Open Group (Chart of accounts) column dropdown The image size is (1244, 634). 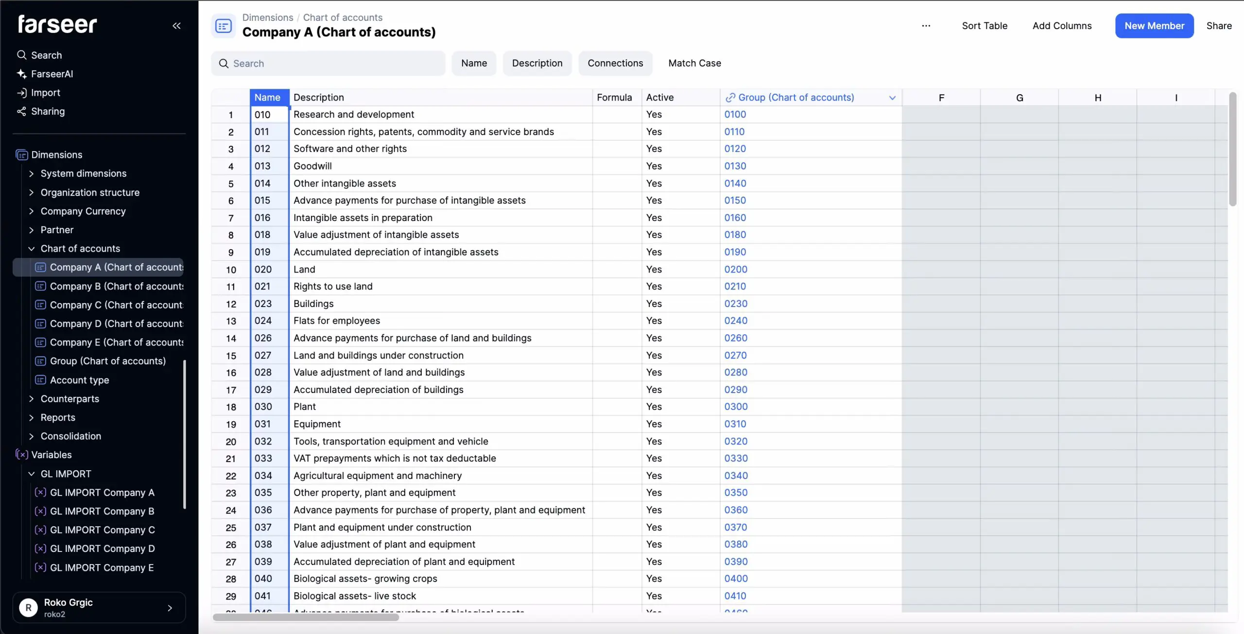pos(892,98)
